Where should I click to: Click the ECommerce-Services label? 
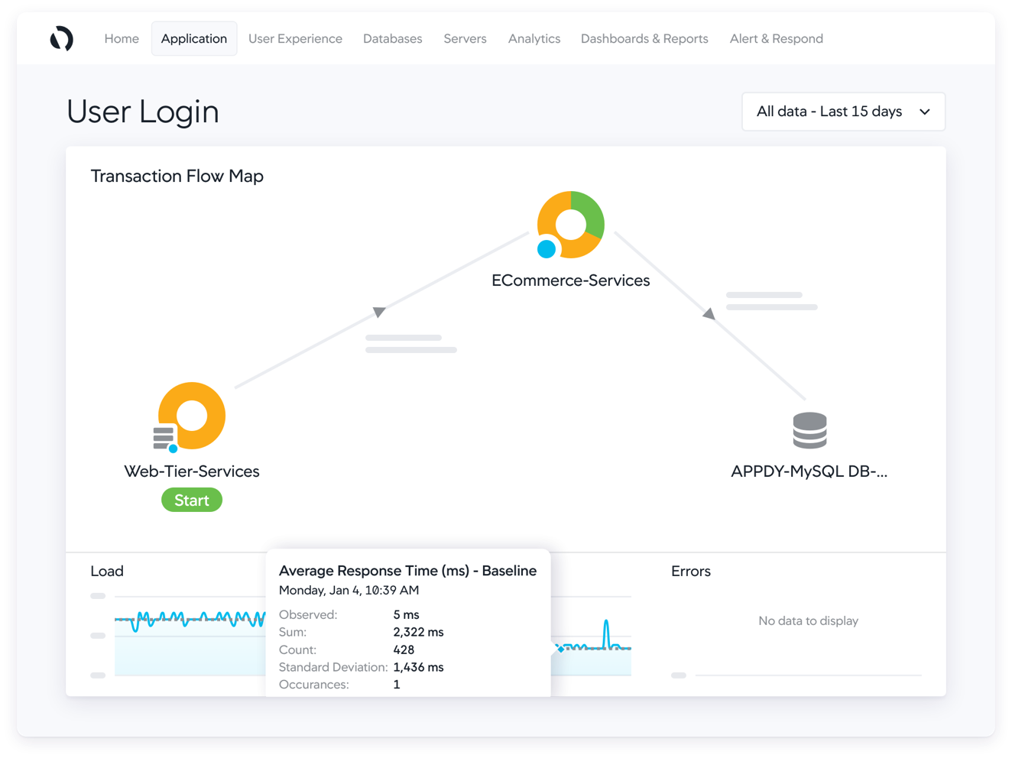(571, 280)
